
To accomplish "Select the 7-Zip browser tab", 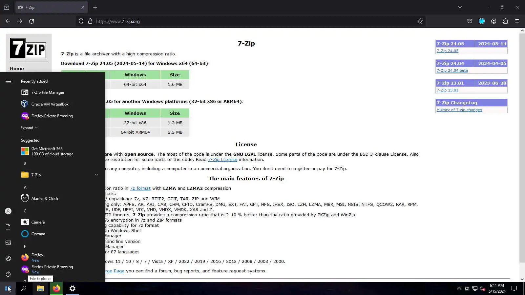I will tap(51, 7).
